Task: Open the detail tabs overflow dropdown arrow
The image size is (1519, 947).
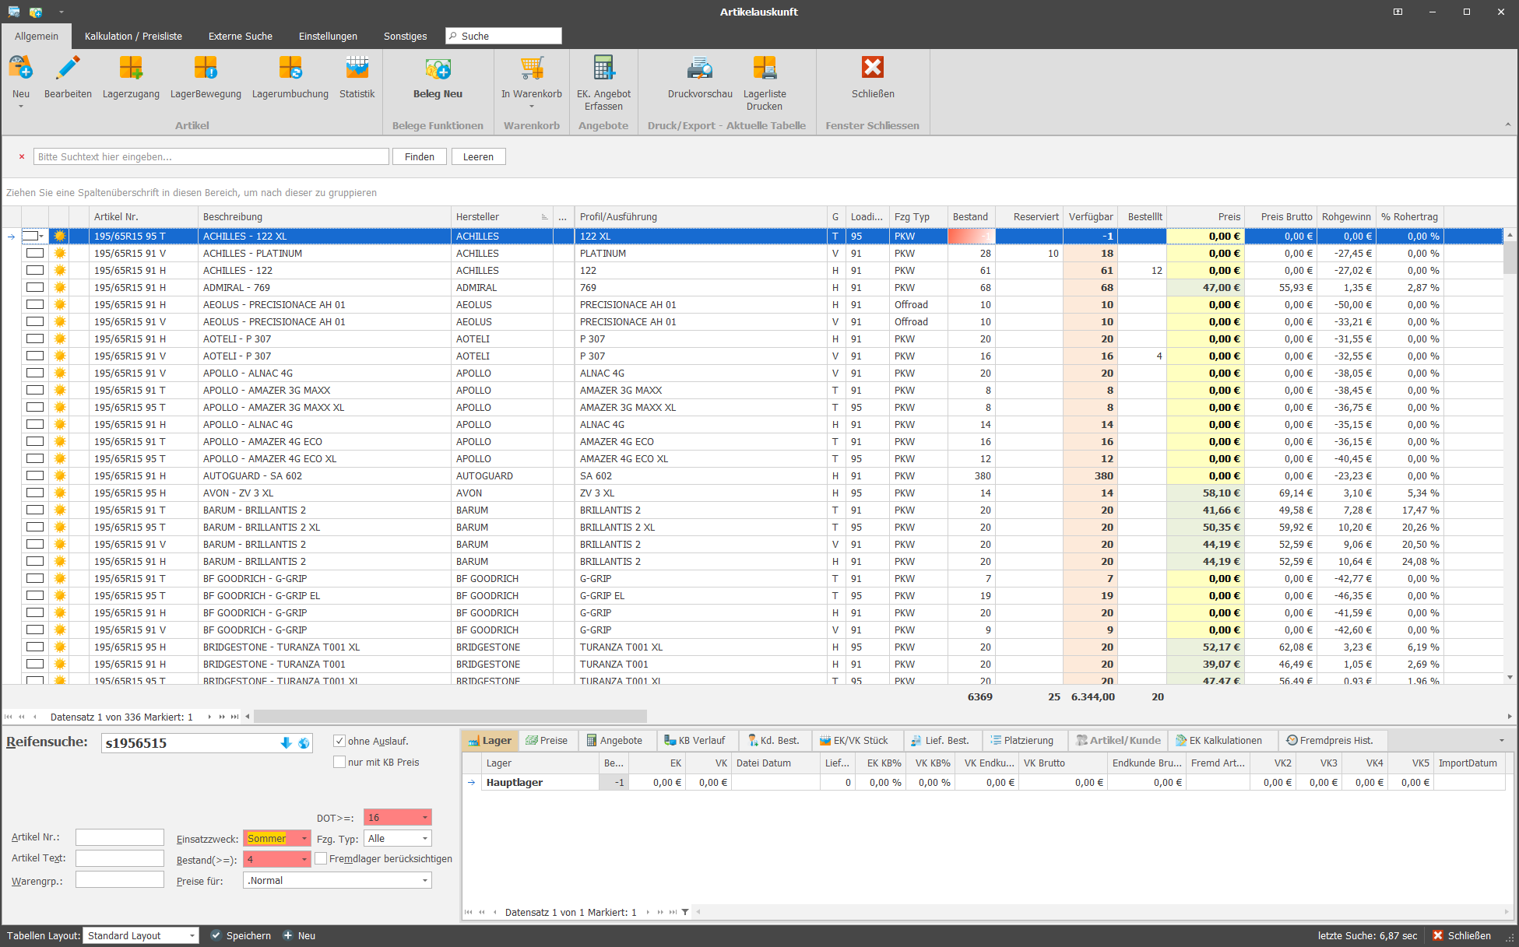Action: click(1502, 740)
